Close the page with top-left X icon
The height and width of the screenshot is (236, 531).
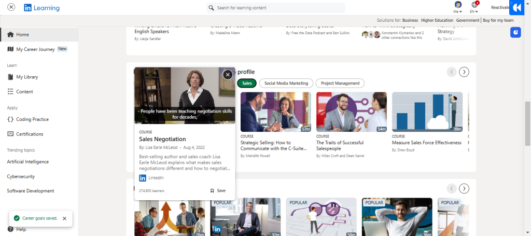11,7
